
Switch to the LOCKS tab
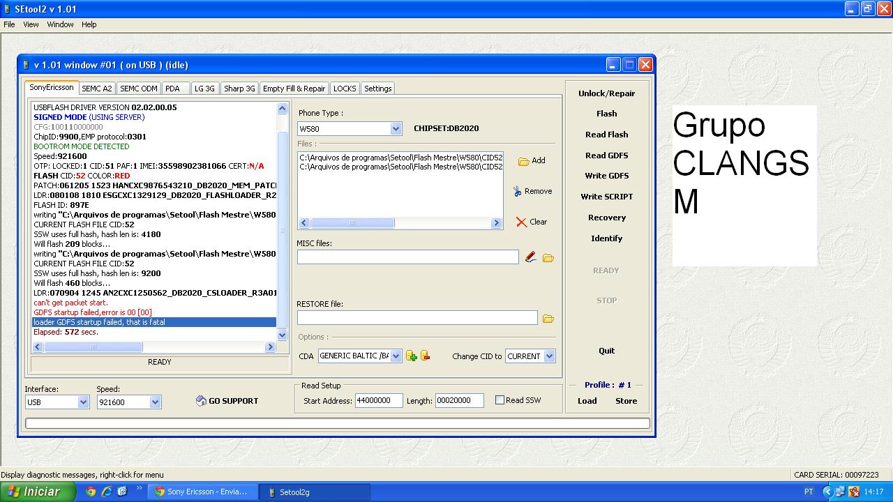coord(345,89)
